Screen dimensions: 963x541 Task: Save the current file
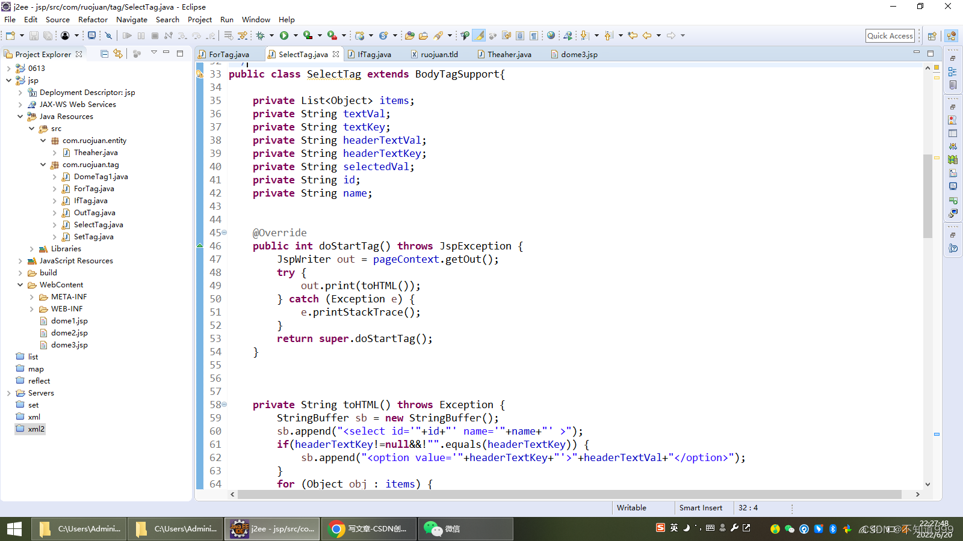(34, 35)
